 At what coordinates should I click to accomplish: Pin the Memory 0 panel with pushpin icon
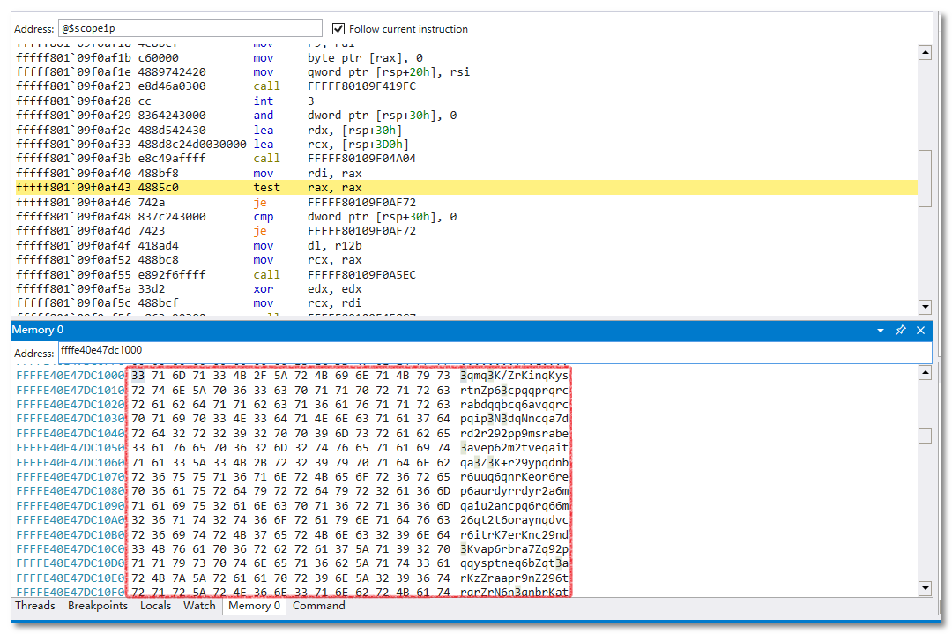900,331
